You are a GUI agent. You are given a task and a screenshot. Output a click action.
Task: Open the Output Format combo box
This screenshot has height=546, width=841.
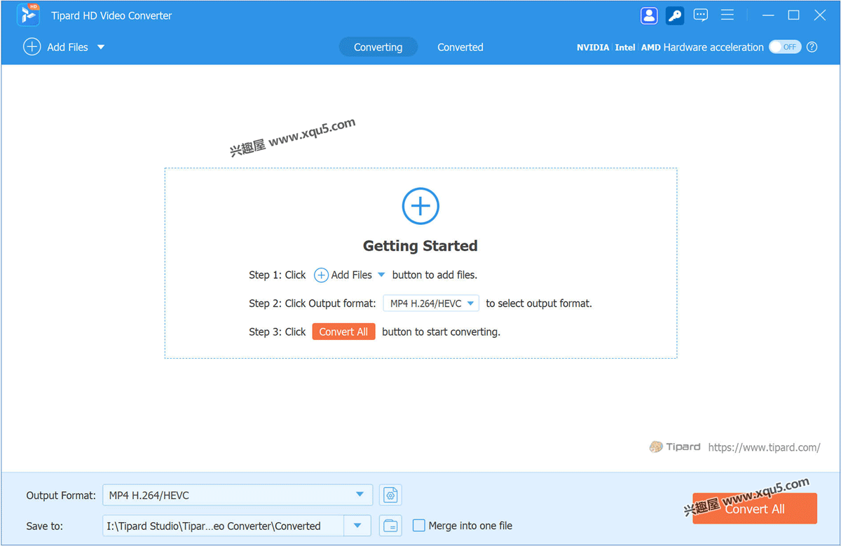pyautogui.click(x=238, y=495)
